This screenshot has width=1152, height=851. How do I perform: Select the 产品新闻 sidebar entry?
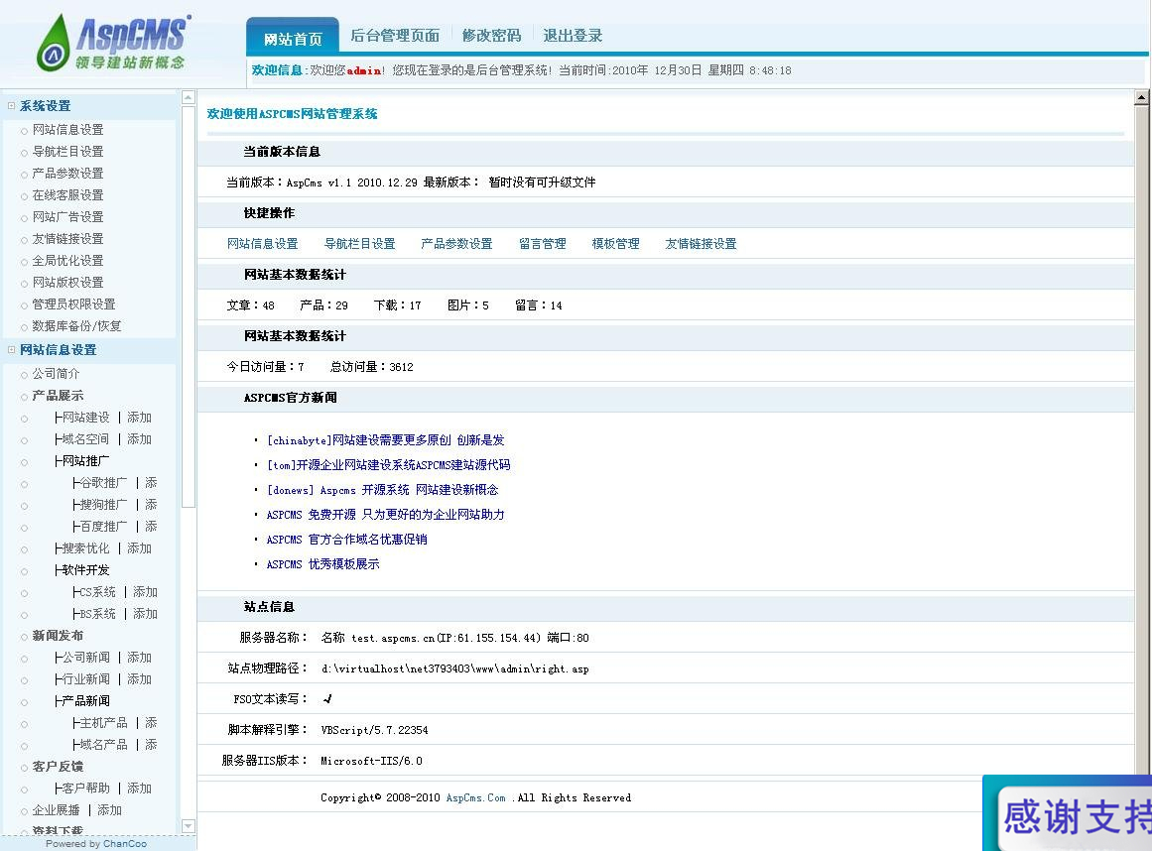pyautogui.click(x=85, y=701)
